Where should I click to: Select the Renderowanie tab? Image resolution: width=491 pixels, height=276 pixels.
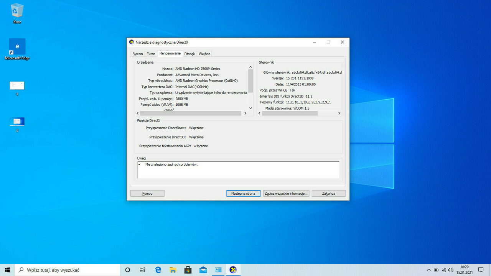tap(170, 54)
